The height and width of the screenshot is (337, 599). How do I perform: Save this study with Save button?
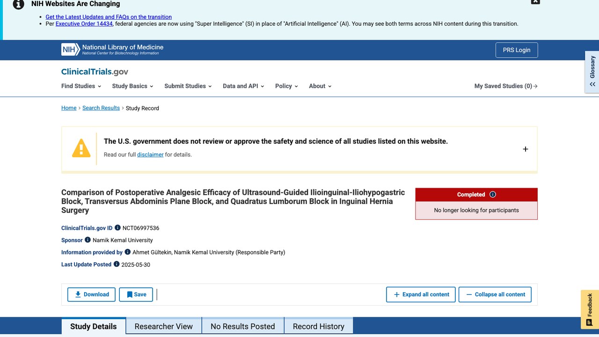(x=136, y=294)
